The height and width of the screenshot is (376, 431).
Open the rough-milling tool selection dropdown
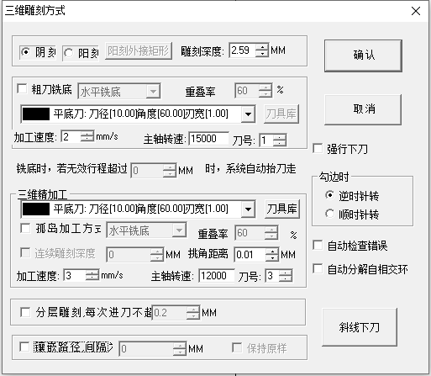coord(248,114)
